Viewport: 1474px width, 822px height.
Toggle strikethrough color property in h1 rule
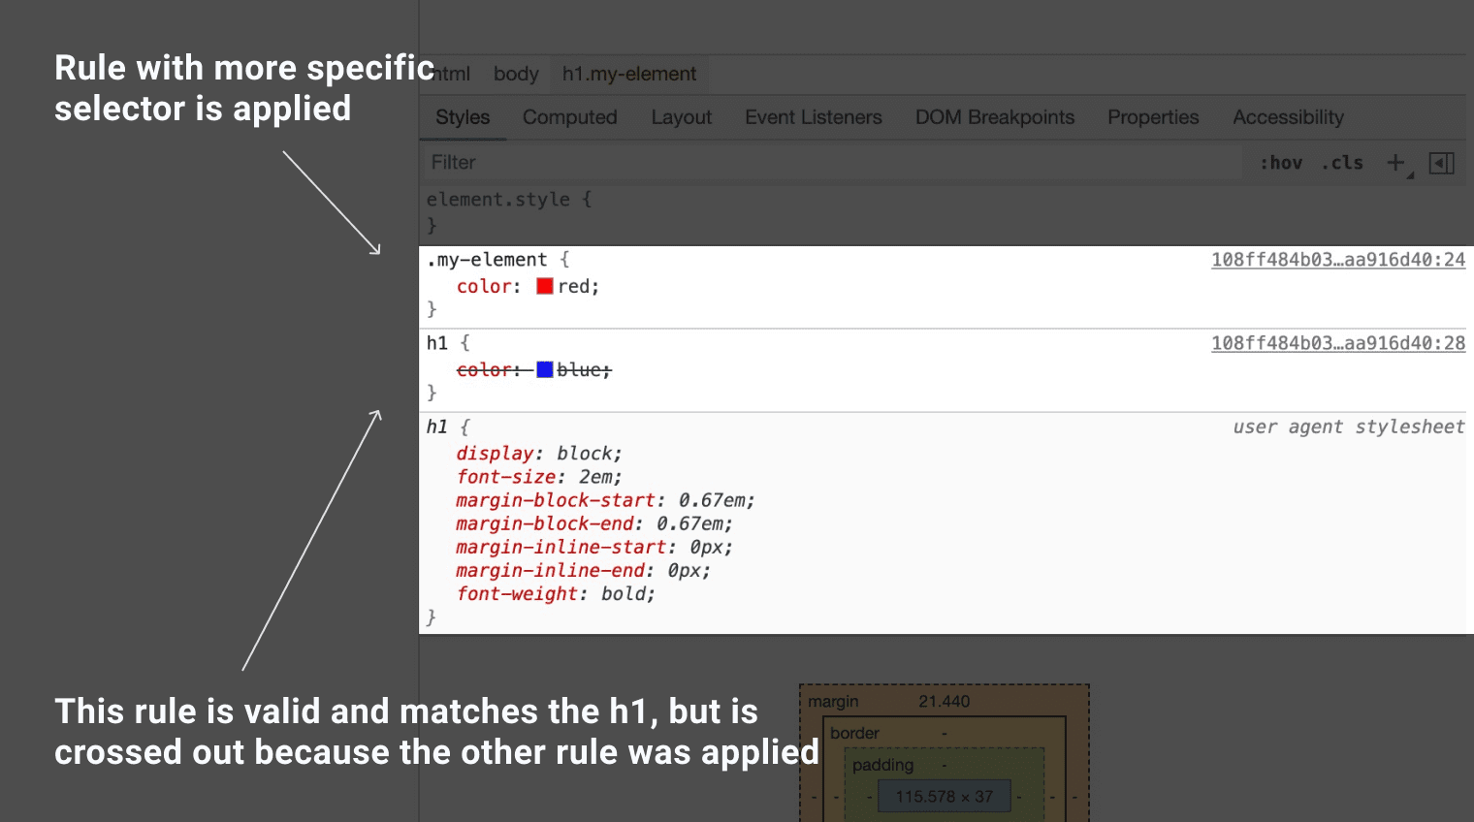click(x=486, y=369)
